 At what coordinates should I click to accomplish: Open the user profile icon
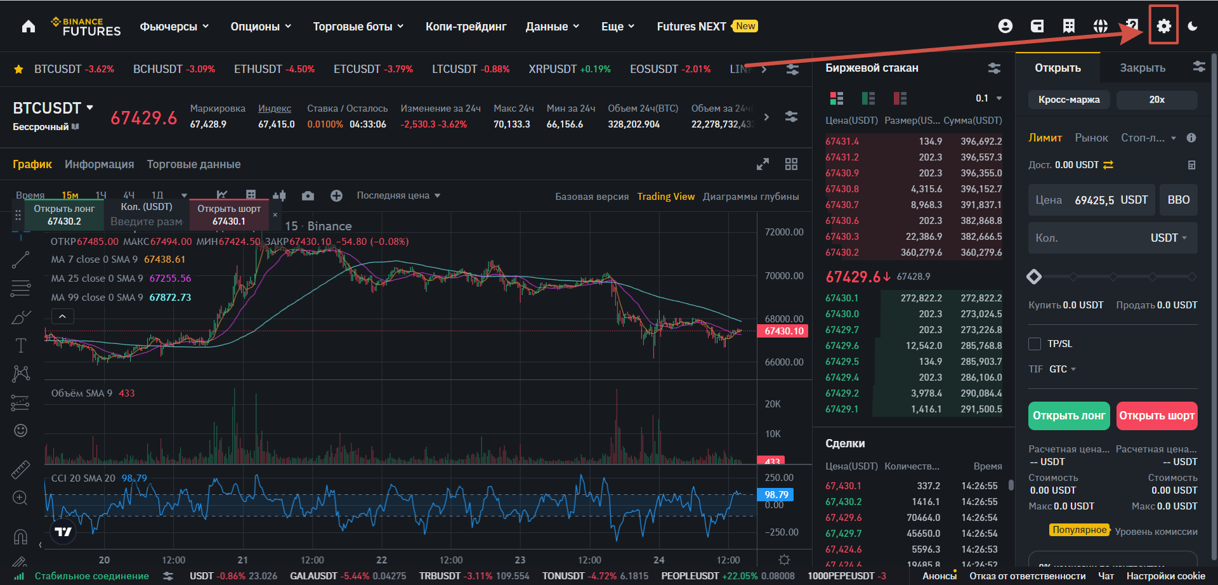click(x=1005, y=26)
